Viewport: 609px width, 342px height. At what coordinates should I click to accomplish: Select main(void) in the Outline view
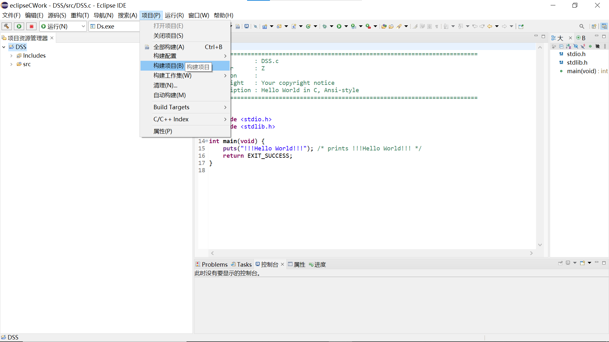click(583, 71)
